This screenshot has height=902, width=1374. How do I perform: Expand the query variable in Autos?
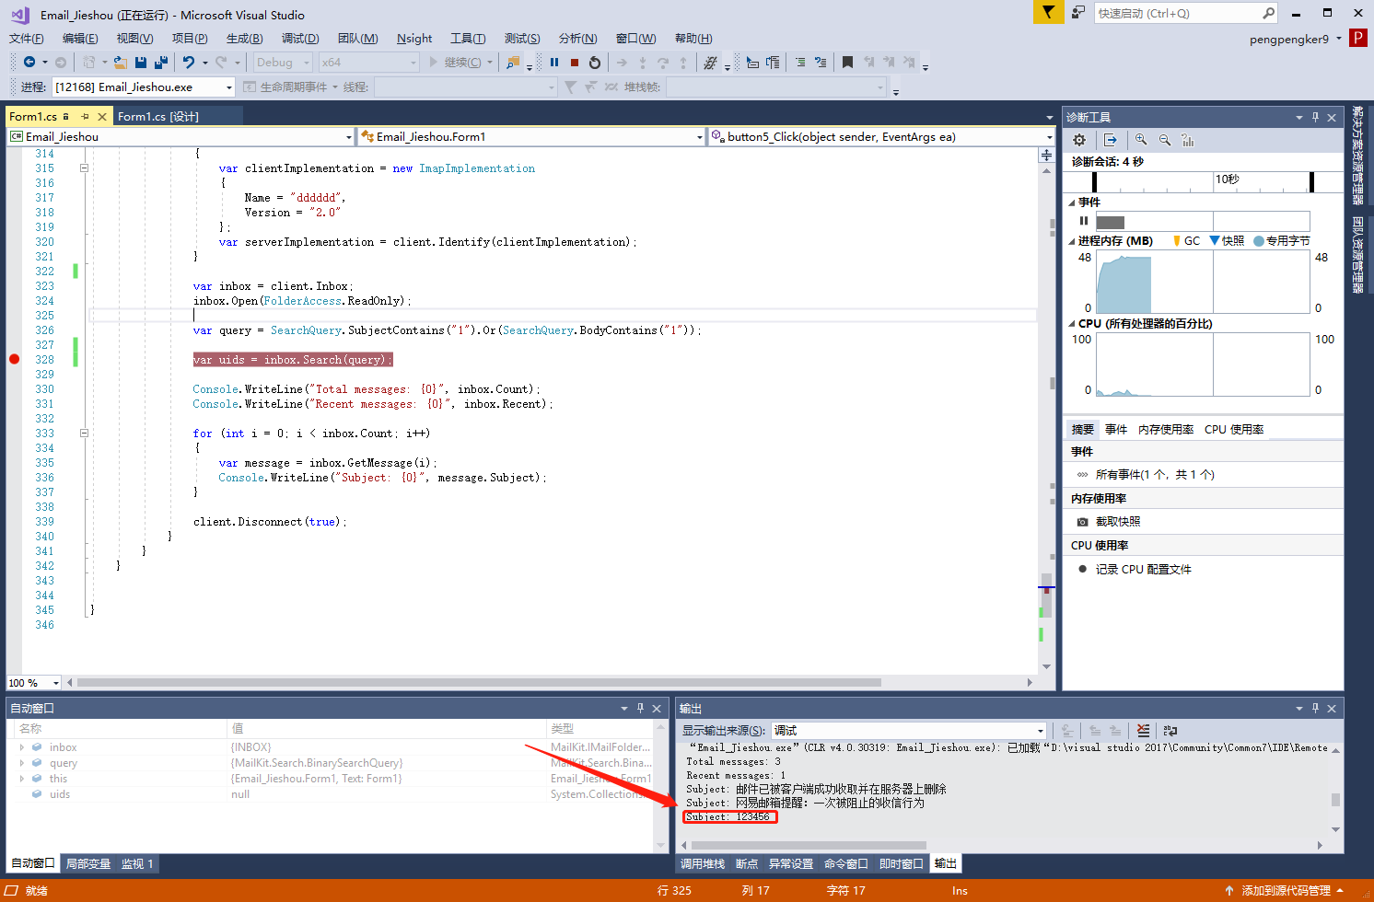(22, 763)
